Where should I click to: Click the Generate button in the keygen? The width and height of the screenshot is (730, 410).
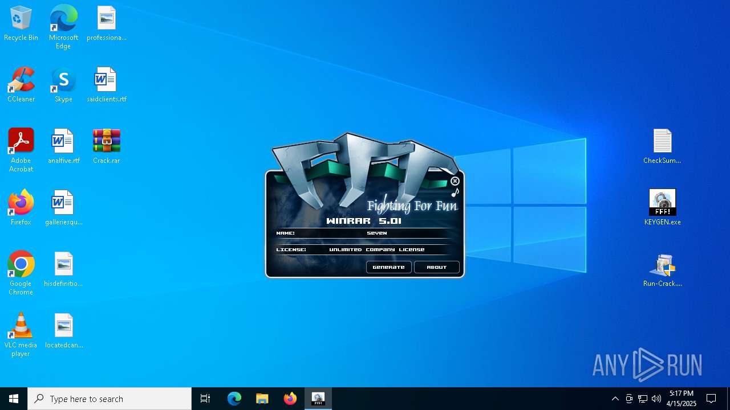tap(388, 267)
